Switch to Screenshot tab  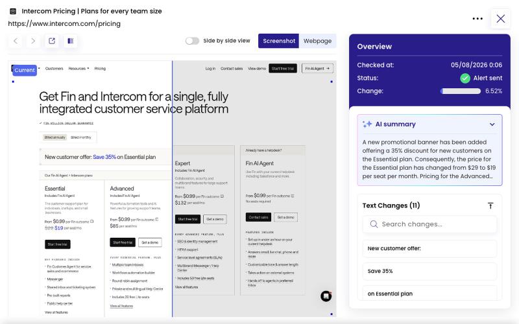pos(279,41)
